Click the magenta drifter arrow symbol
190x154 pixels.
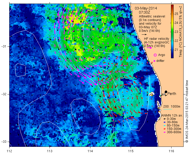pos(154,61)
